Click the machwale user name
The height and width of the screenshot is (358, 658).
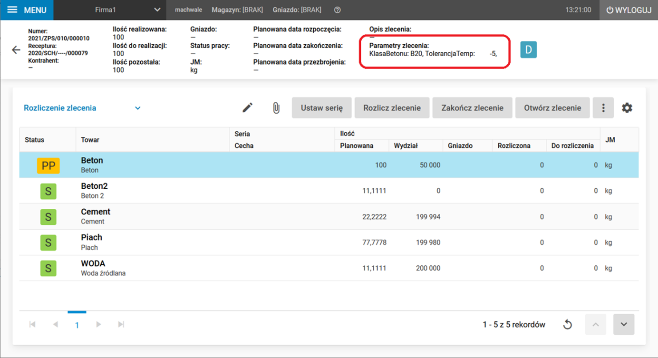188,10
